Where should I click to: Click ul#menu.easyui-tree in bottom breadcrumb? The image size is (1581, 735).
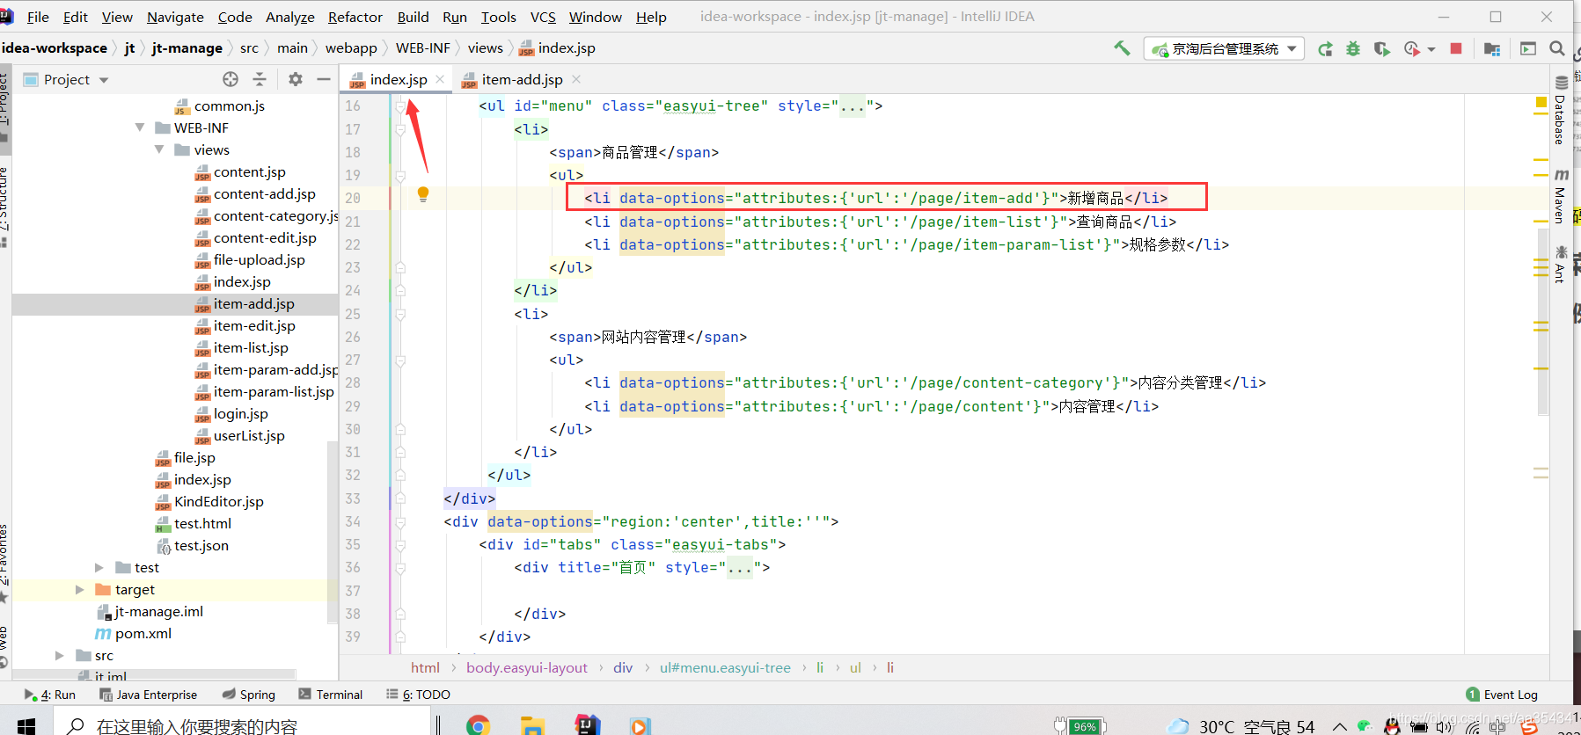pyautogui.click(x=725, y=668)
